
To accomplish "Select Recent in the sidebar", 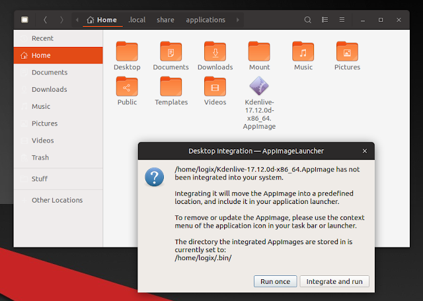I will tap(43, 38).
